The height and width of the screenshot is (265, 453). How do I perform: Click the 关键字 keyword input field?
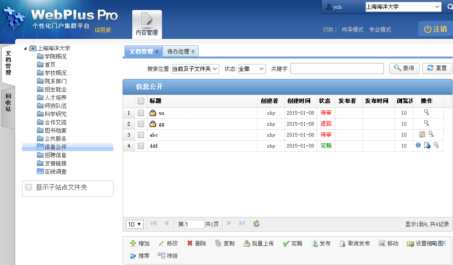[337, 69]
